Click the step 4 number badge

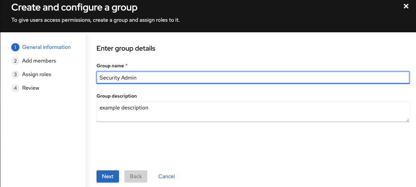(15, 88)
